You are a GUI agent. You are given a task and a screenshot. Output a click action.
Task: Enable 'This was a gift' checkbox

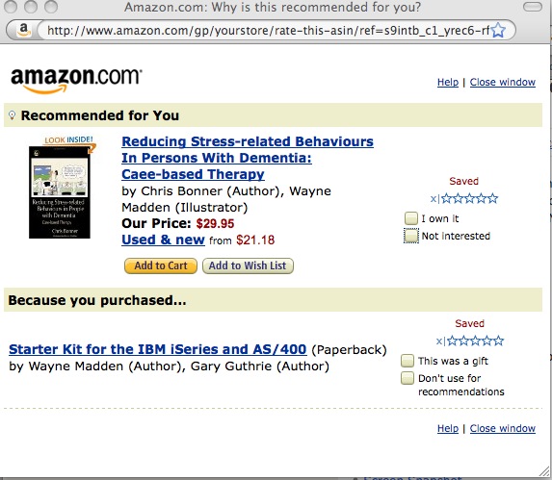click(x=407, y=361)
